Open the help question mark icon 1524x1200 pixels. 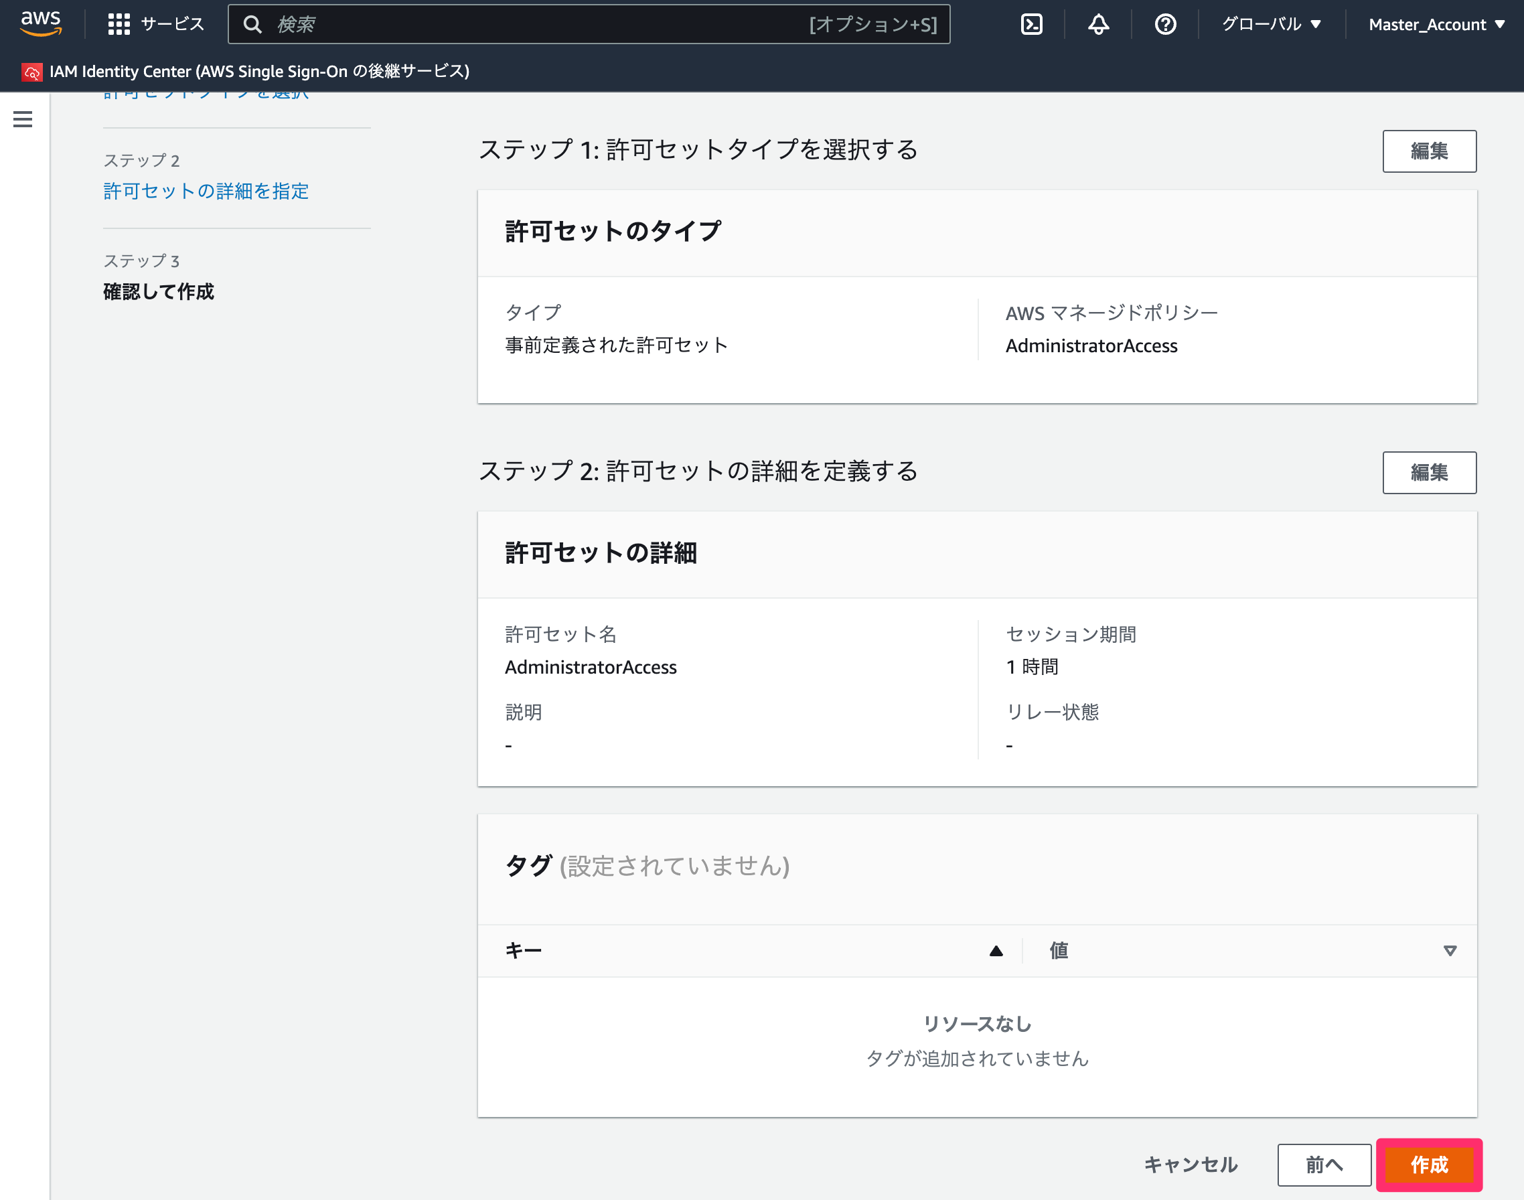(1165, 25)
